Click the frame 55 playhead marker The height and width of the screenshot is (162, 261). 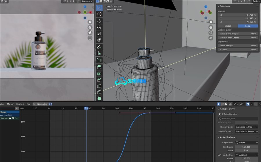point(86,108)
